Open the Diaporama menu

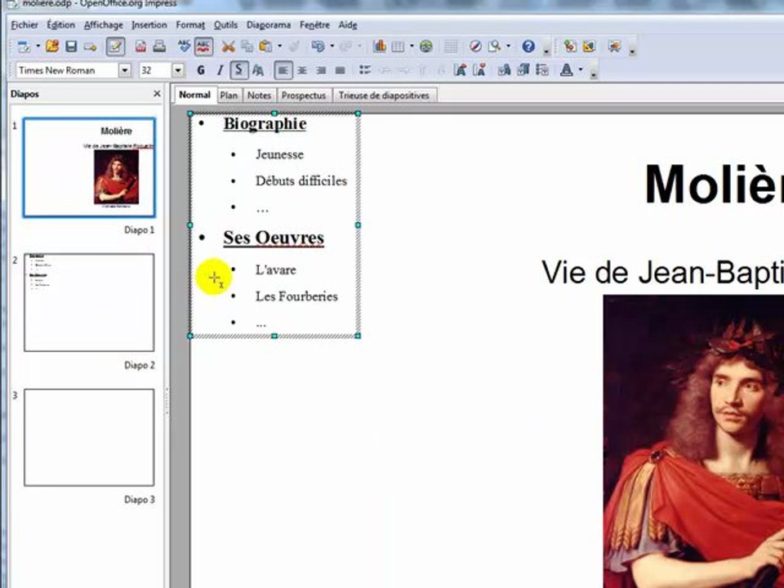click(269, 24)
